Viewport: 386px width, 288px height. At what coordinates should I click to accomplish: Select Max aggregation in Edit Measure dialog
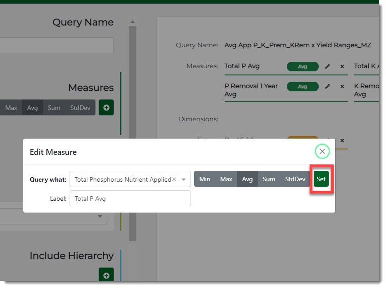[x=226, y=179]
